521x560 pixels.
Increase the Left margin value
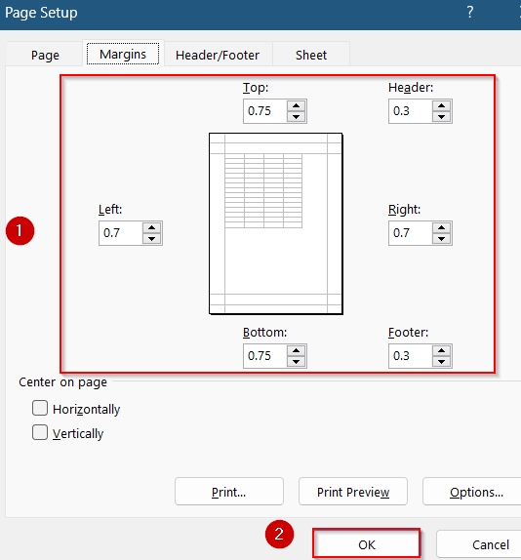[x=152, y=228]
